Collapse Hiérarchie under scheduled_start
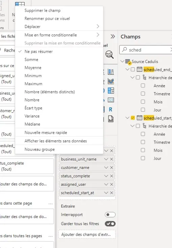The width and height of the screenshot is (172, 248). [132, 126]
